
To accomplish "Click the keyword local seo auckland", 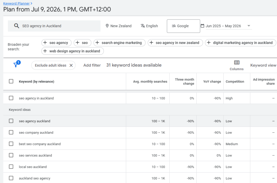I will [x=33, y=167].
